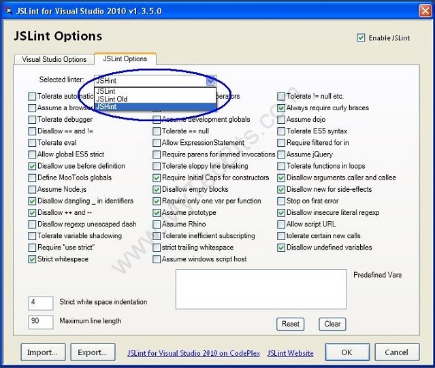Click the JSLint app icon in title bar
Image resolution: width=435 pixels, height=368 pixels.
click(x=9, y=11)
